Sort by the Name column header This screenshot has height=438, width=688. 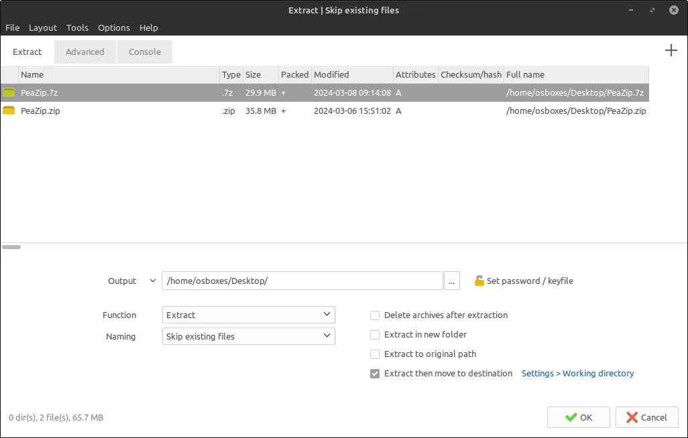[x=119, y=74]
